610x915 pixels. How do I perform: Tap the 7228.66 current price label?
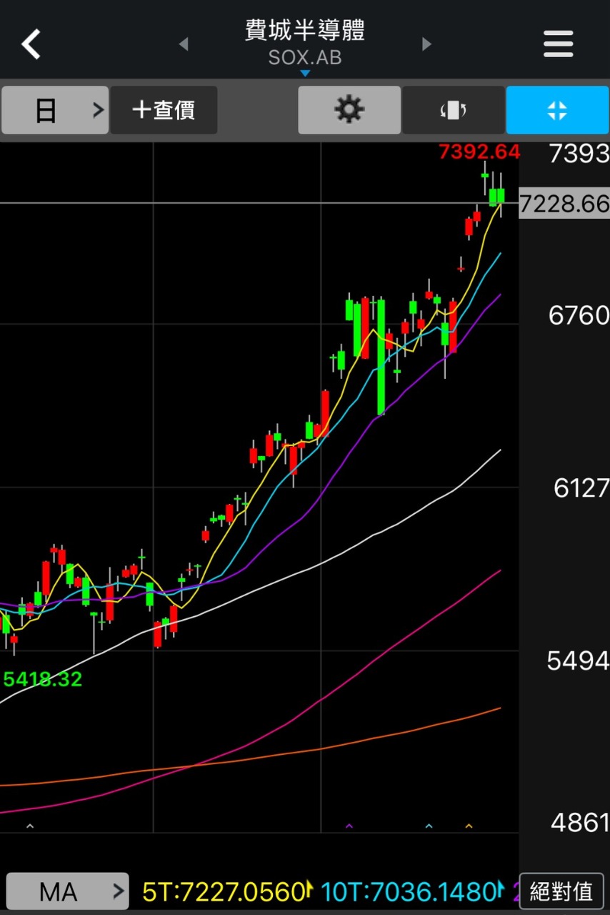point(564,204)
